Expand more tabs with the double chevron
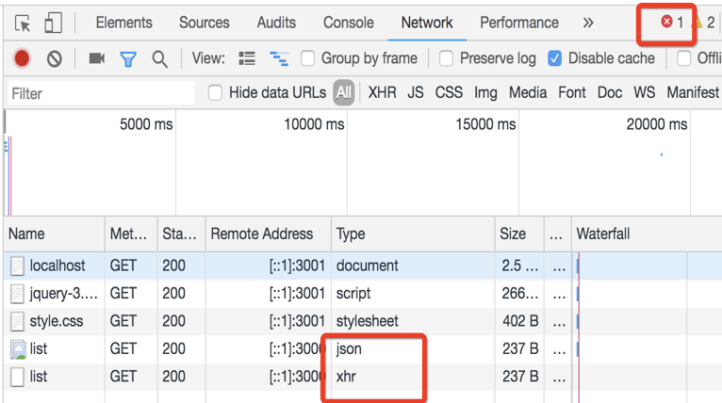This screenshot has height=403, width=722. 588,23
